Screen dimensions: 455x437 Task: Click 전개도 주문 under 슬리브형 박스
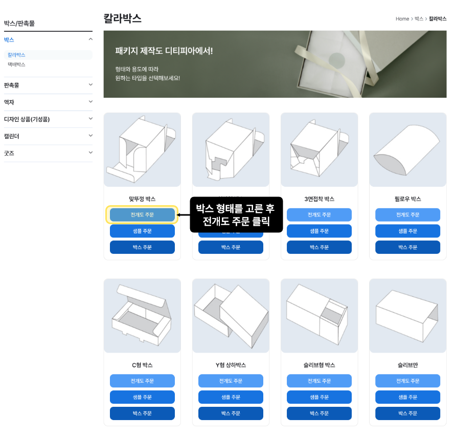319,381
